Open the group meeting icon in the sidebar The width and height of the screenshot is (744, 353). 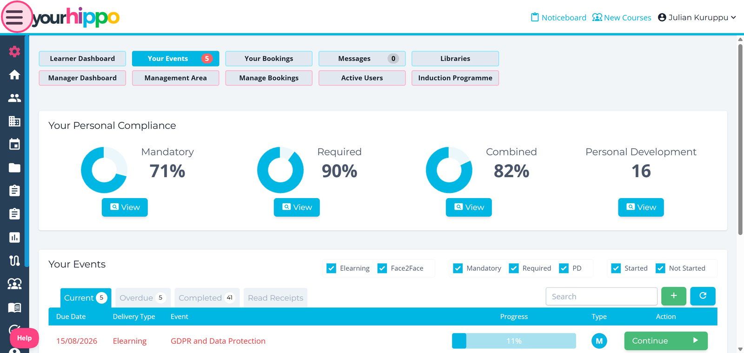[14, 284]
